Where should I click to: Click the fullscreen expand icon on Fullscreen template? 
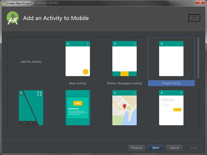(39, 94)
